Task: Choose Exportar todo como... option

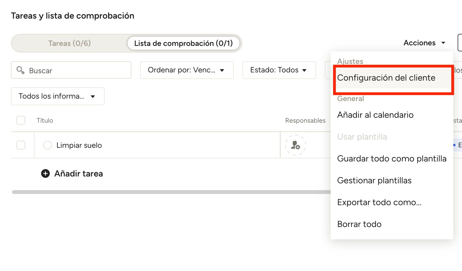Action: (x=379, y=202)
